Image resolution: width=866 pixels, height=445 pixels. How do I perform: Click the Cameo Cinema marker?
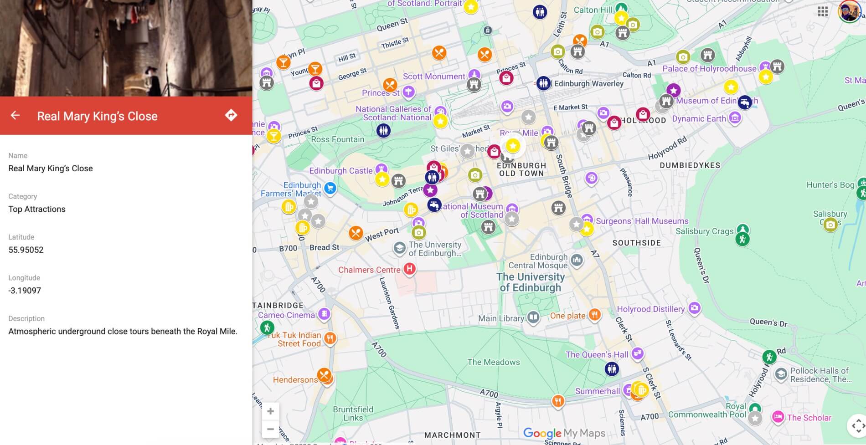tap(324, 314)
